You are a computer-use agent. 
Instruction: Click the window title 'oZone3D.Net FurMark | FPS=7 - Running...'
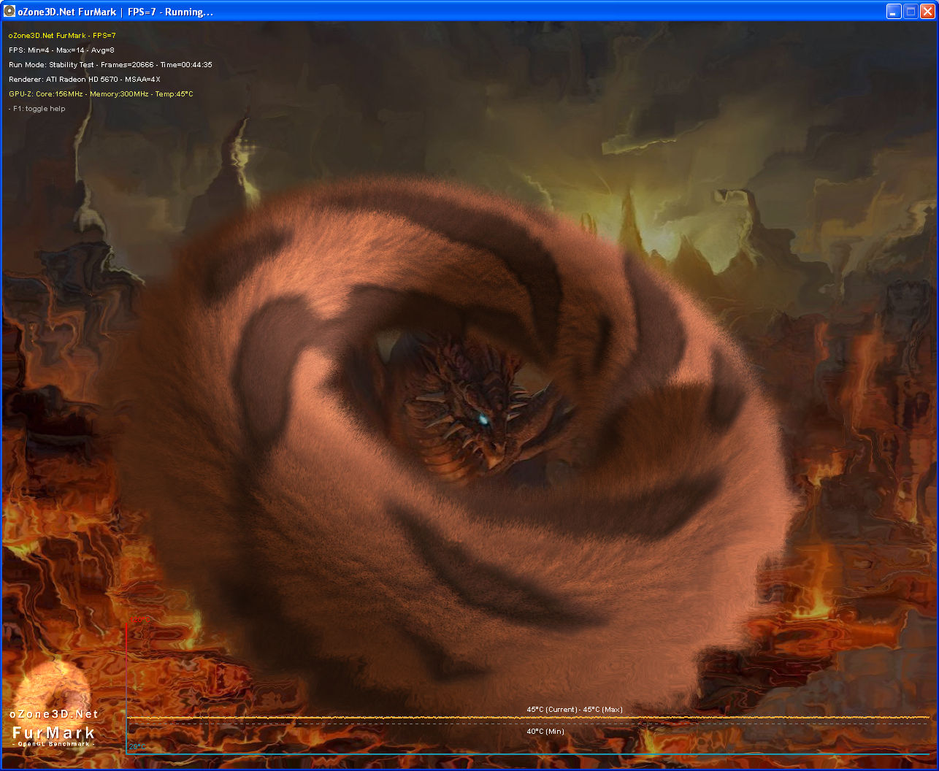pos(115,12)
